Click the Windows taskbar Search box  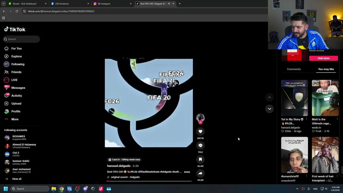click(29, 189)
